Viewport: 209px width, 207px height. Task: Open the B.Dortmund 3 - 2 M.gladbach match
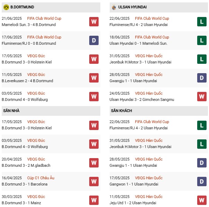coord(26,165)
